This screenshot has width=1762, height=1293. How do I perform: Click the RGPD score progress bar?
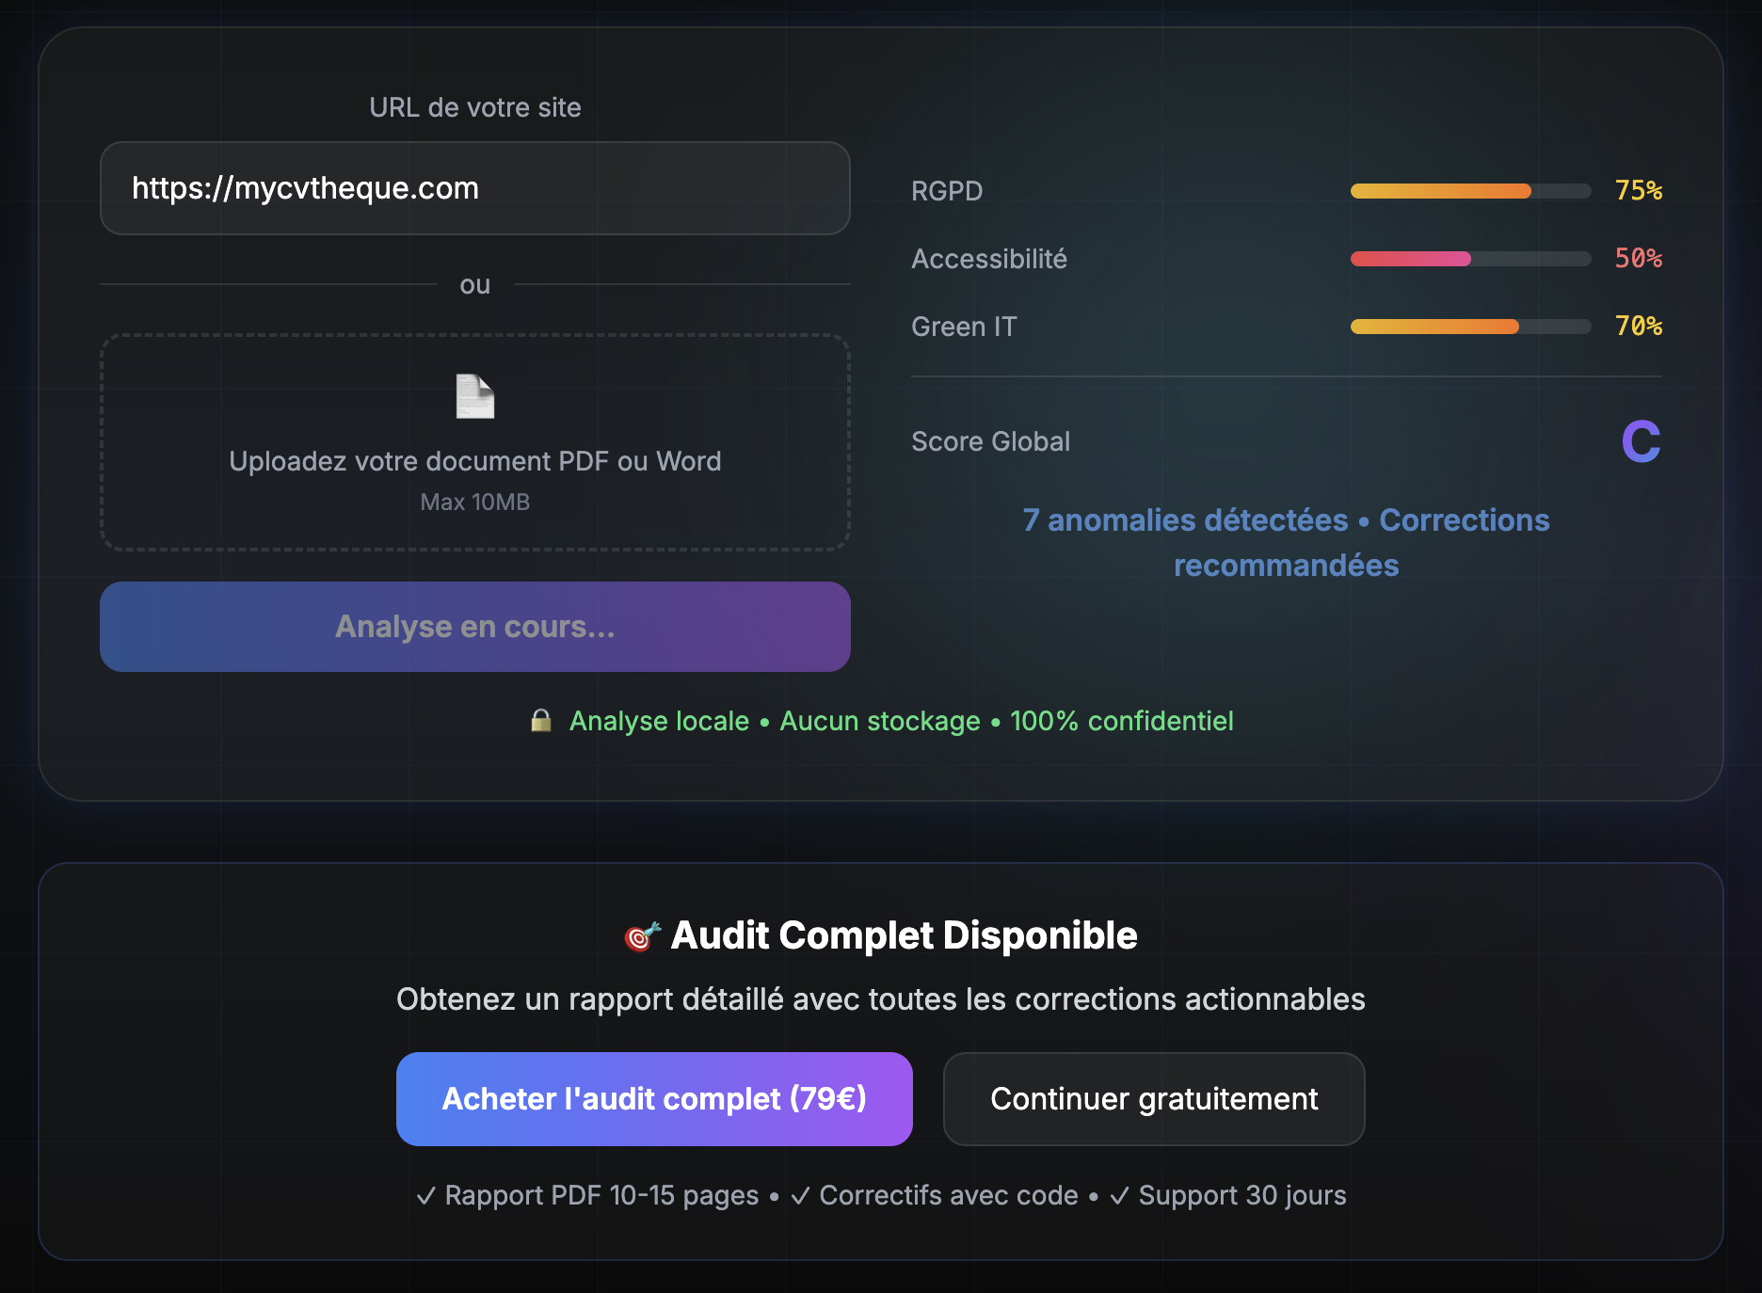(x=1470, y=191)
